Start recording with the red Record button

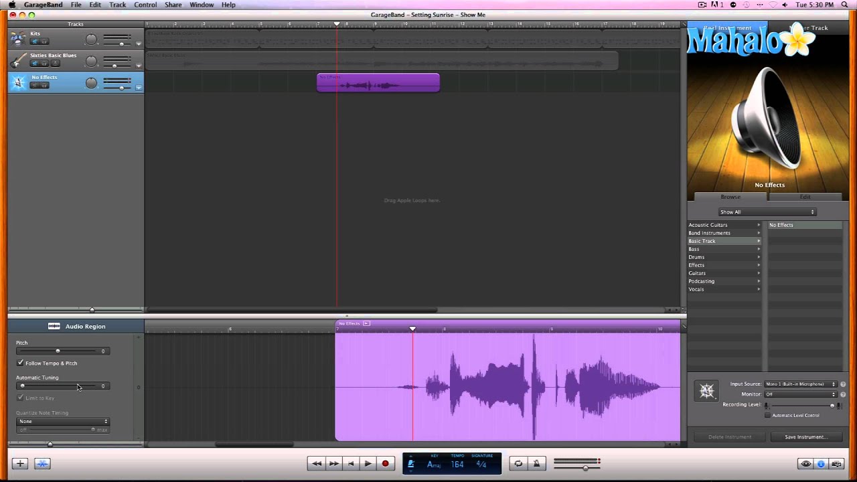385,463
